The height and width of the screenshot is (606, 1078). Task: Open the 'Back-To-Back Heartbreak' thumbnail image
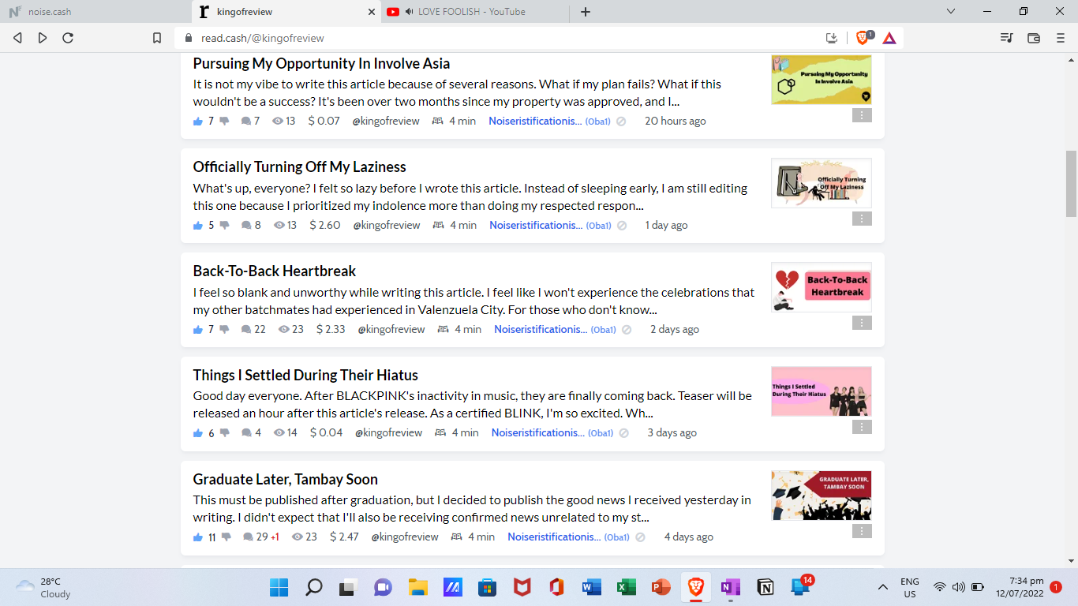click(x=822, y=287)
